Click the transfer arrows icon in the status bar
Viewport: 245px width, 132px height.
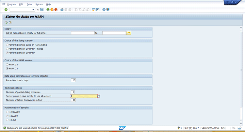[x=234, y=128]
